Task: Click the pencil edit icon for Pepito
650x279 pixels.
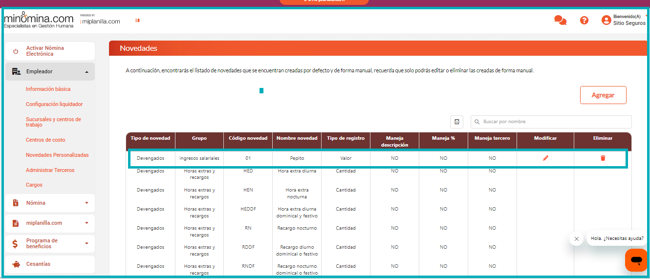Action: point(545,158)
